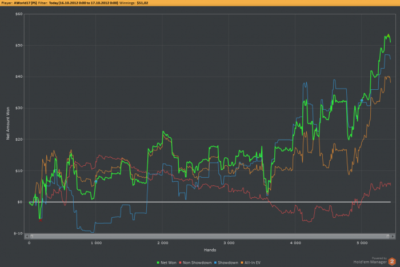This screenshot has width=400, height=267.
Task: Click the 3 000 x-axis label
Action: coord(229,243)
